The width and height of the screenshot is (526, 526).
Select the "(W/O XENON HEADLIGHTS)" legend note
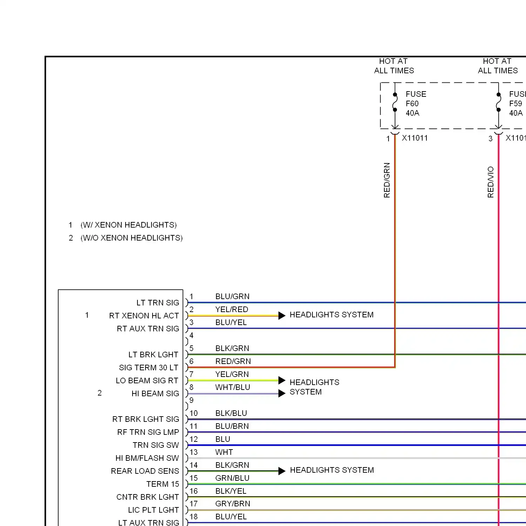131,238
